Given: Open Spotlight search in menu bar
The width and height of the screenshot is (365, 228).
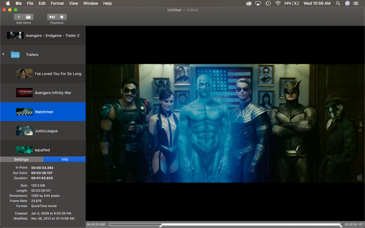Looking at the screenshot, I should [338, 3].
